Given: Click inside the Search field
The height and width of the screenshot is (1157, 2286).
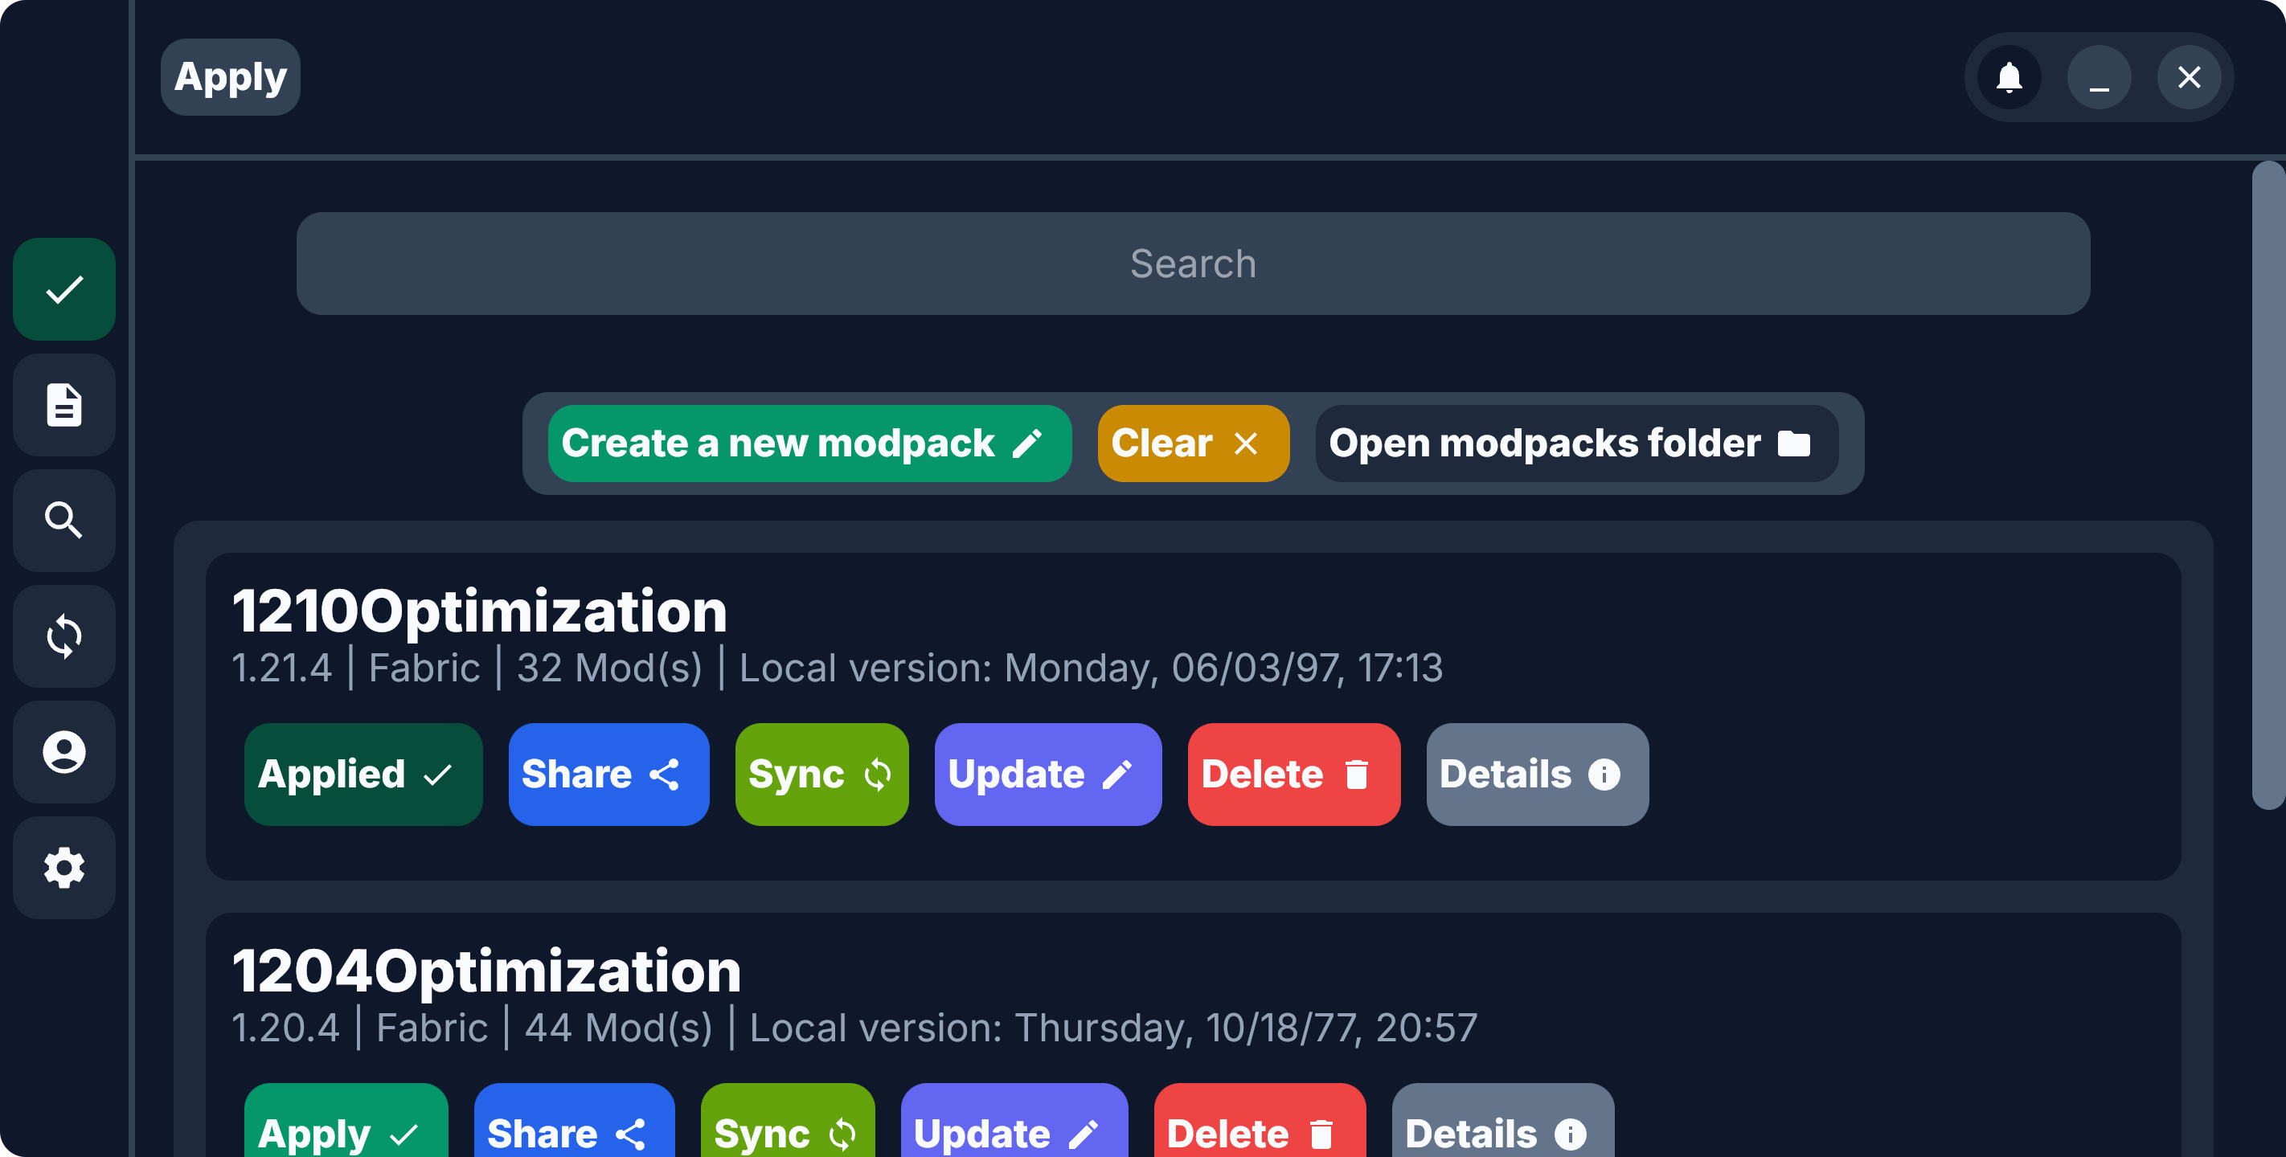Looking at the screenshot, I should pos(1194,263).
